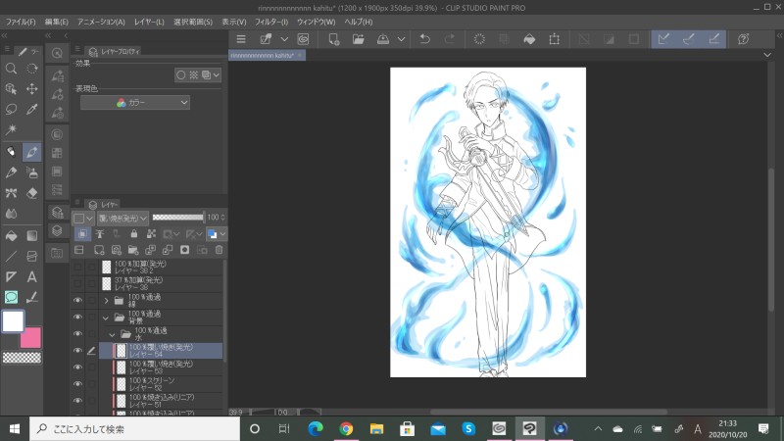Hide layer レイヤー 53 using its eye icon

pyautogui.click(x=77, y=367)
